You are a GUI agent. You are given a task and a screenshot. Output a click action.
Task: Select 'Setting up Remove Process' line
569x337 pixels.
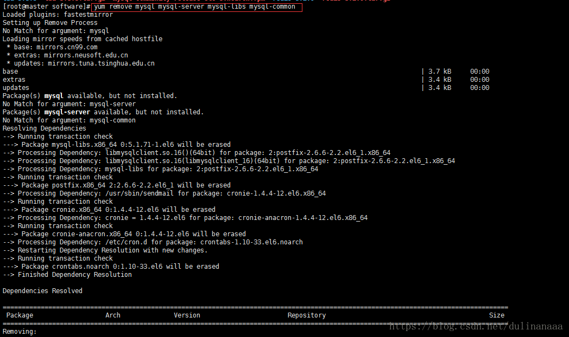point(50,23)
